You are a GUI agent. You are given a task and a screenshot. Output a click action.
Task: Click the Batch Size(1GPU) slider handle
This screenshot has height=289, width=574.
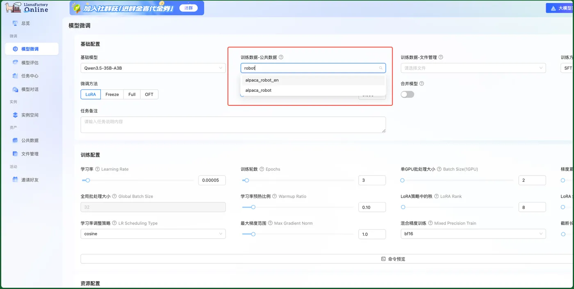[402, 180]
